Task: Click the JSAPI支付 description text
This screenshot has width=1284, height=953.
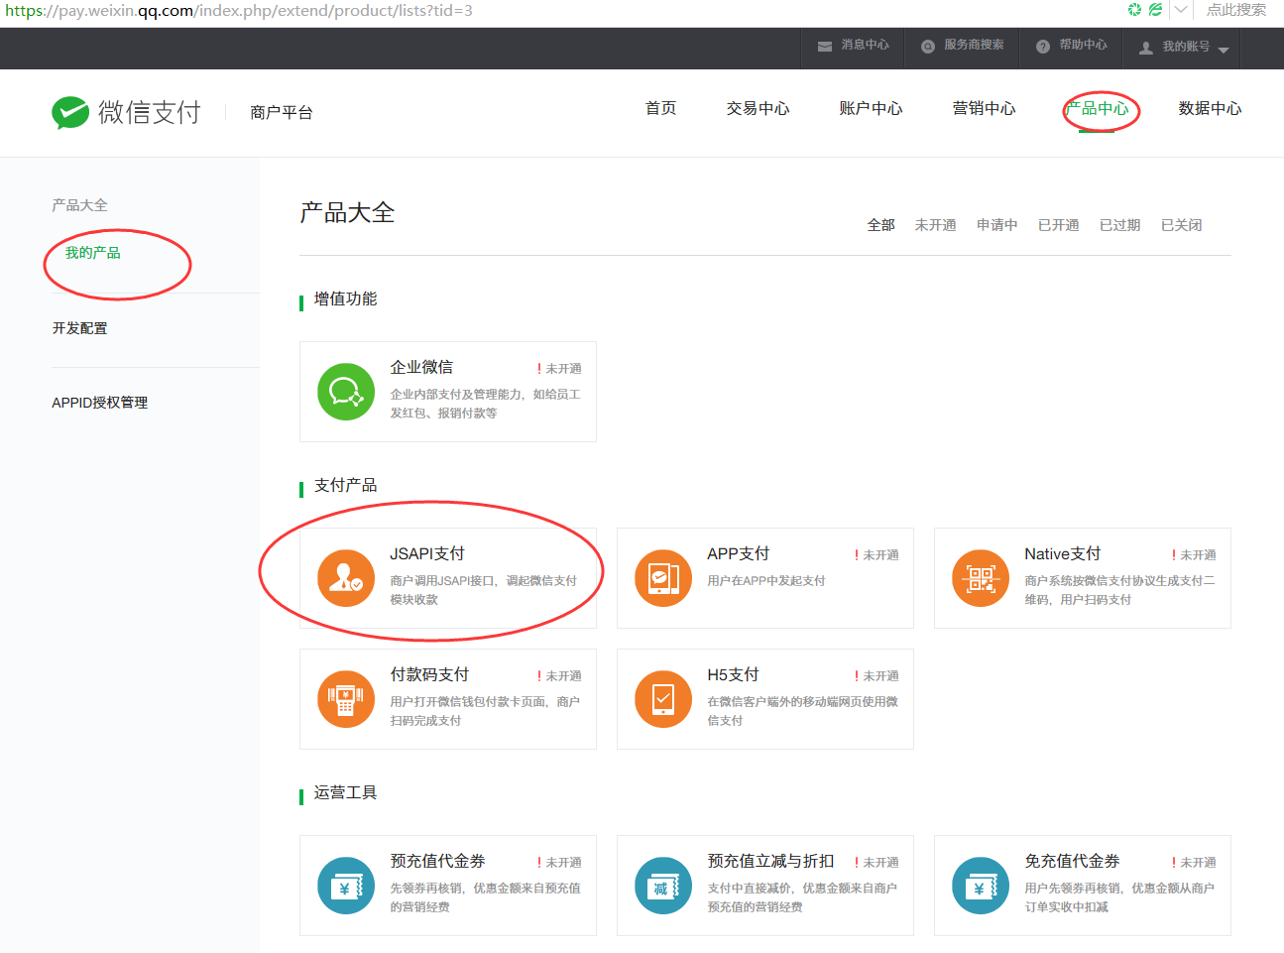Action: [484, 590]
